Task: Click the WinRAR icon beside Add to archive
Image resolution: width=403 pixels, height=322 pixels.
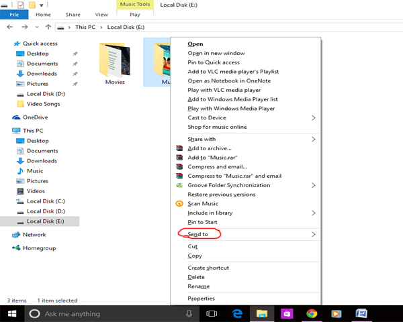Action: point(179,148)
